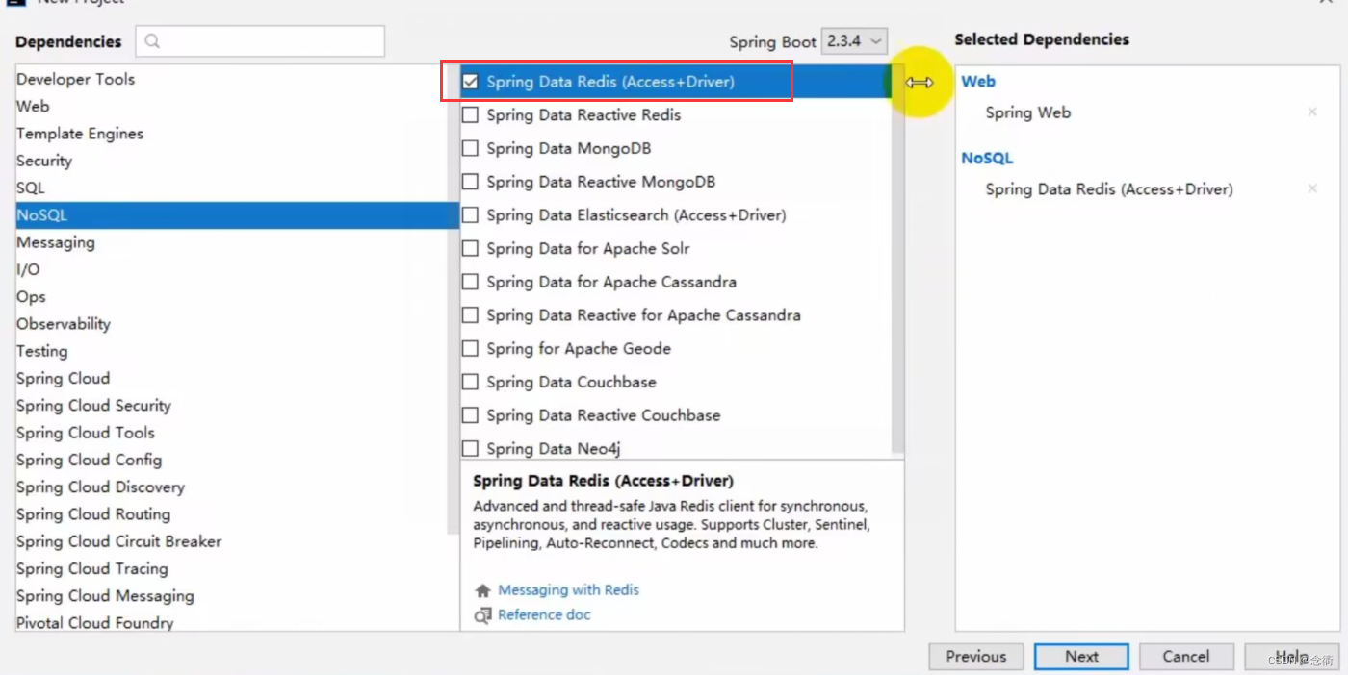Enable Spring Data MongoDB dependency
1348x675 pixels.
pos(471,149)
